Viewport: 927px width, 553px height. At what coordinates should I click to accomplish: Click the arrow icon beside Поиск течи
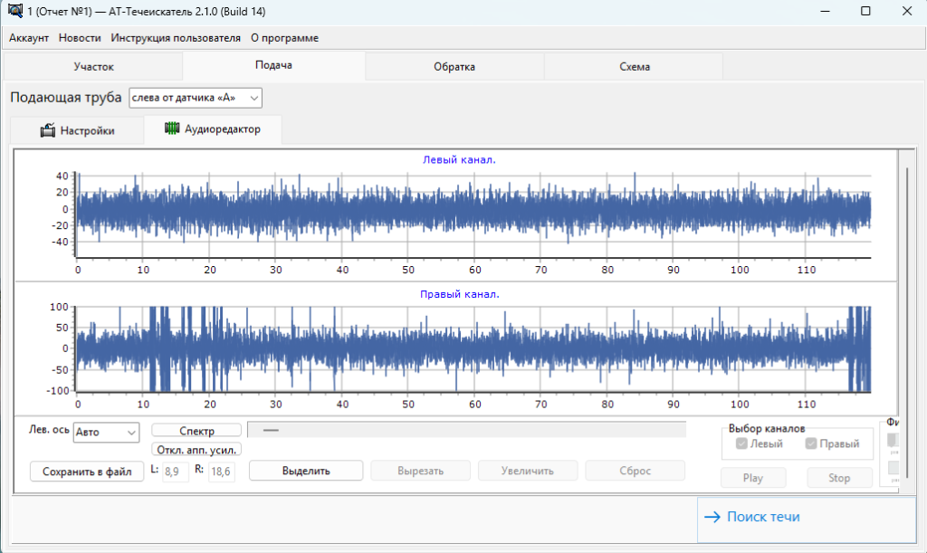click(x=712, y=517)
